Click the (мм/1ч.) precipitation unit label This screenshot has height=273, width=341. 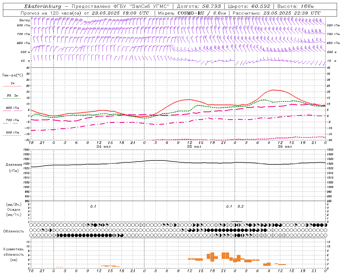[x=14, y=215]
